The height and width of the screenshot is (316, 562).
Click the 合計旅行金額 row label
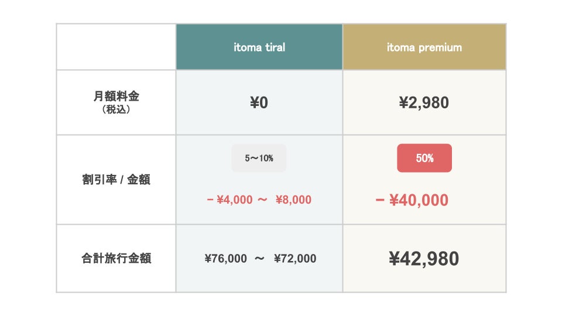[x=116, y=258]
